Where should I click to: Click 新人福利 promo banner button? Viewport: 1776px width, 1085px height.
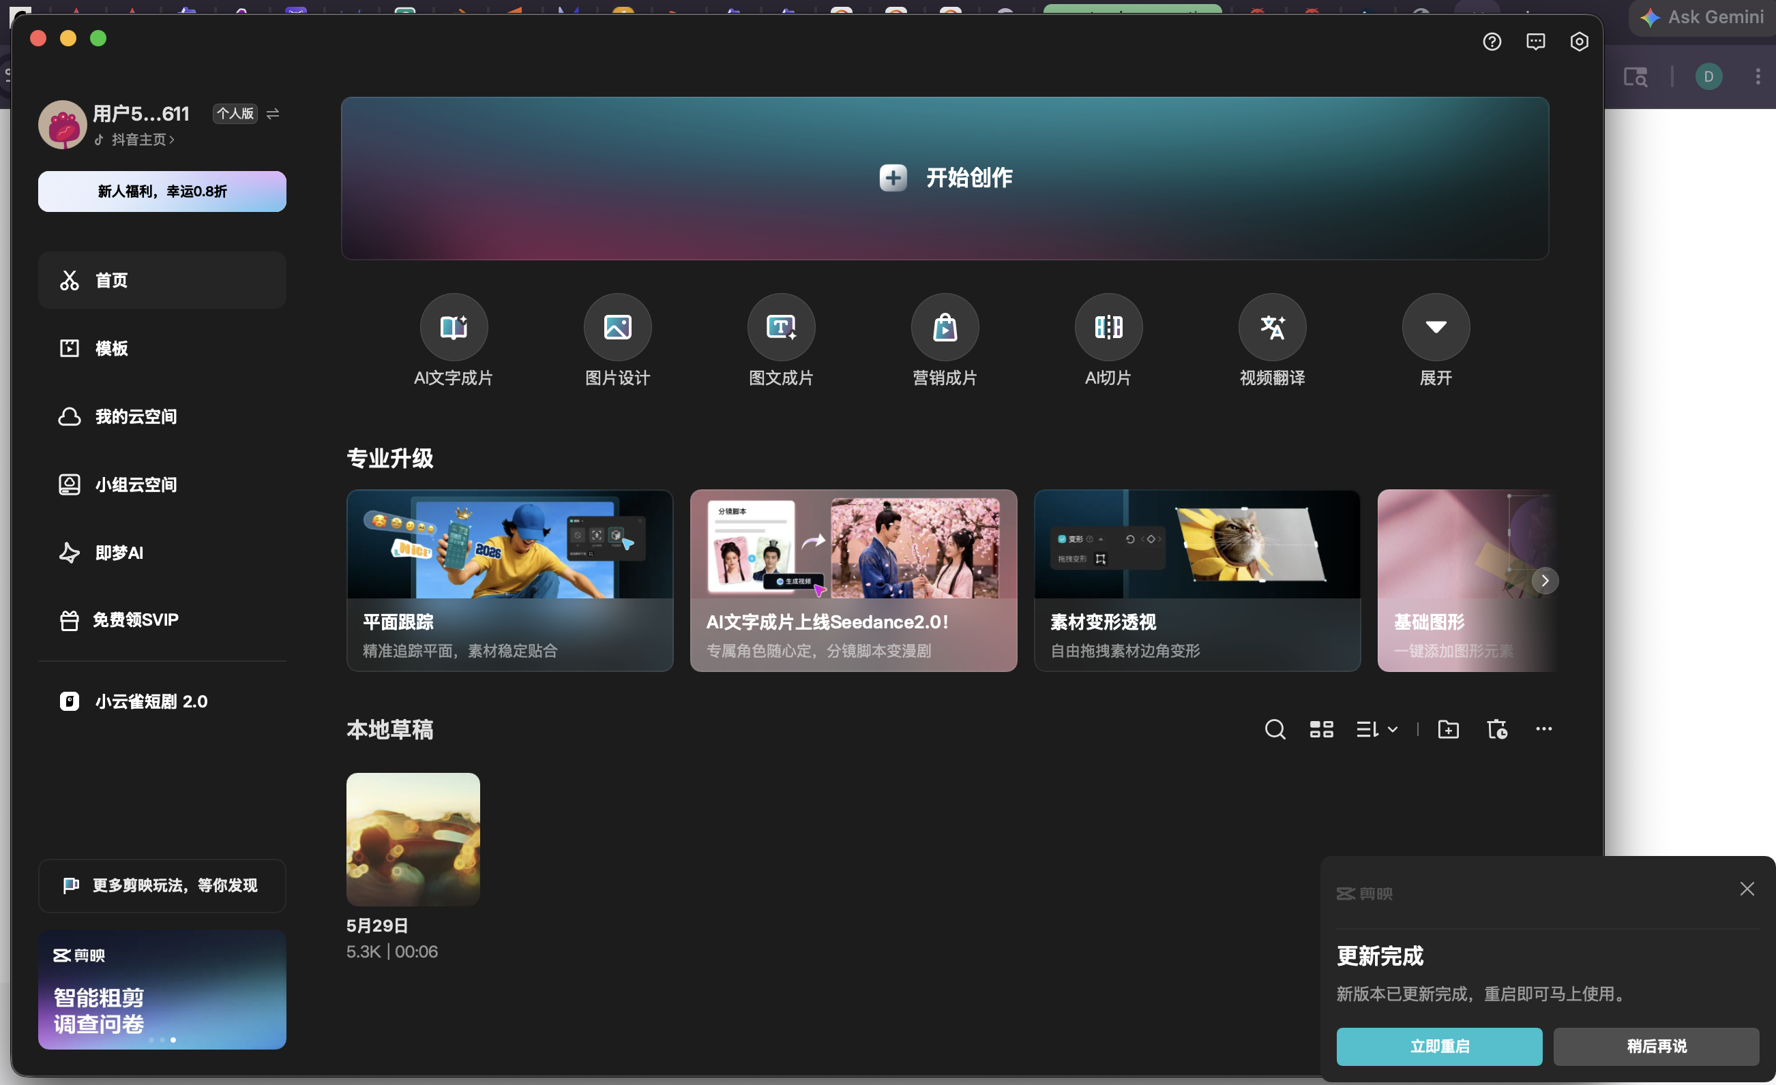pos(162,191)
